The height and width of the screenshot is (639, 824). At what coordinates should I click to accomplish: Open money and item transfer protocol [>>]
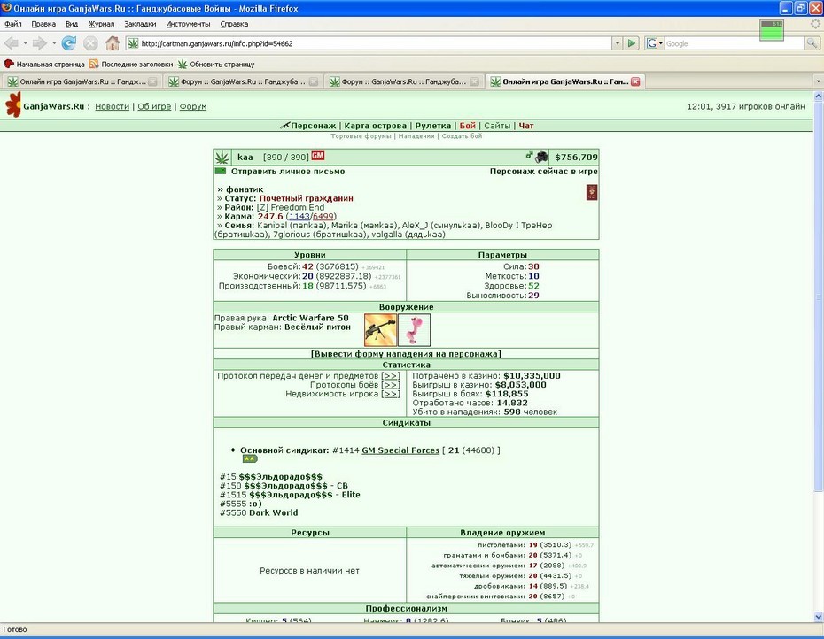(391, 376)
